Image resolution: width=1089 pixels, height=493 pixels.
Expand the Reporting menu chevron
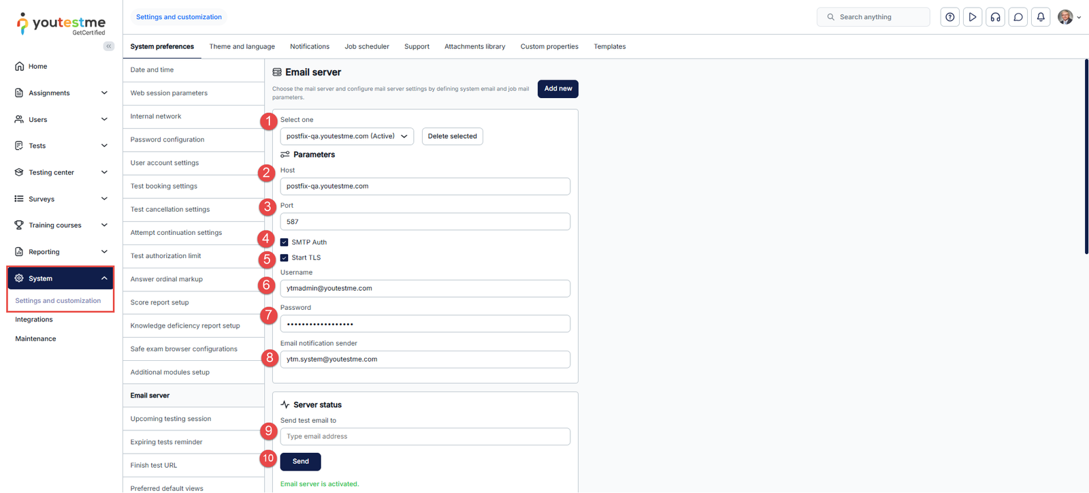pyautogui.click(x=104, y=251)
